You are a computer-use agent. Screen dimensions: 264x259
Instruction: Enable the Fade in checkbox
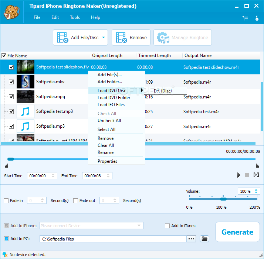(x=6, y=201)
